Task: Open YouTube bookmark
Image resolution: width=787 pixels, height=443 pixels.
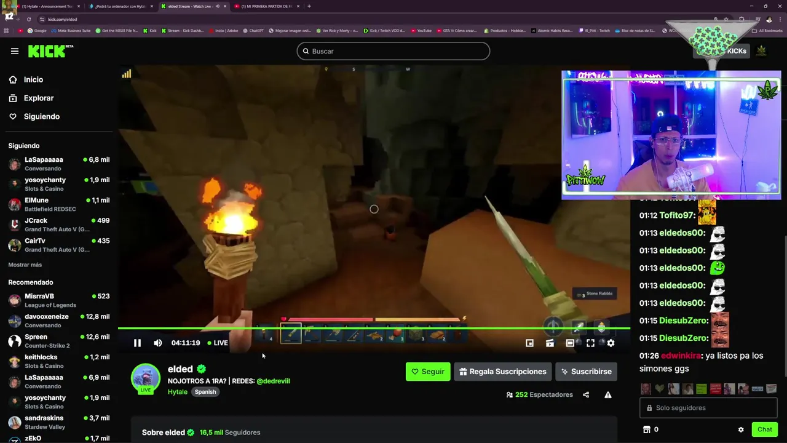Action: tap(421, 31)
